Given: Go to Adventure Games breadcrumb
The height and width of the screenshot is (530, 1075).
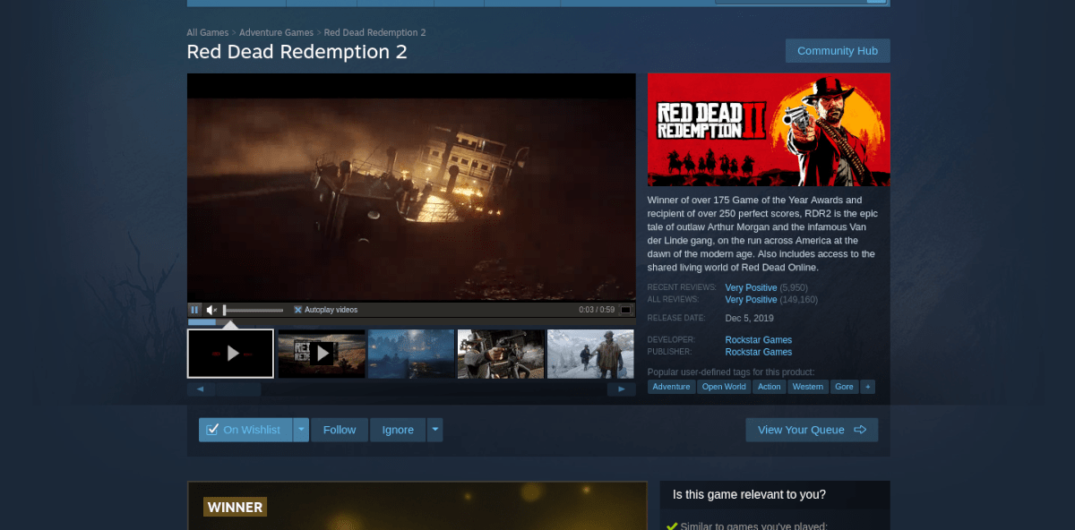Looking at the screenshot, I should 276,32.
